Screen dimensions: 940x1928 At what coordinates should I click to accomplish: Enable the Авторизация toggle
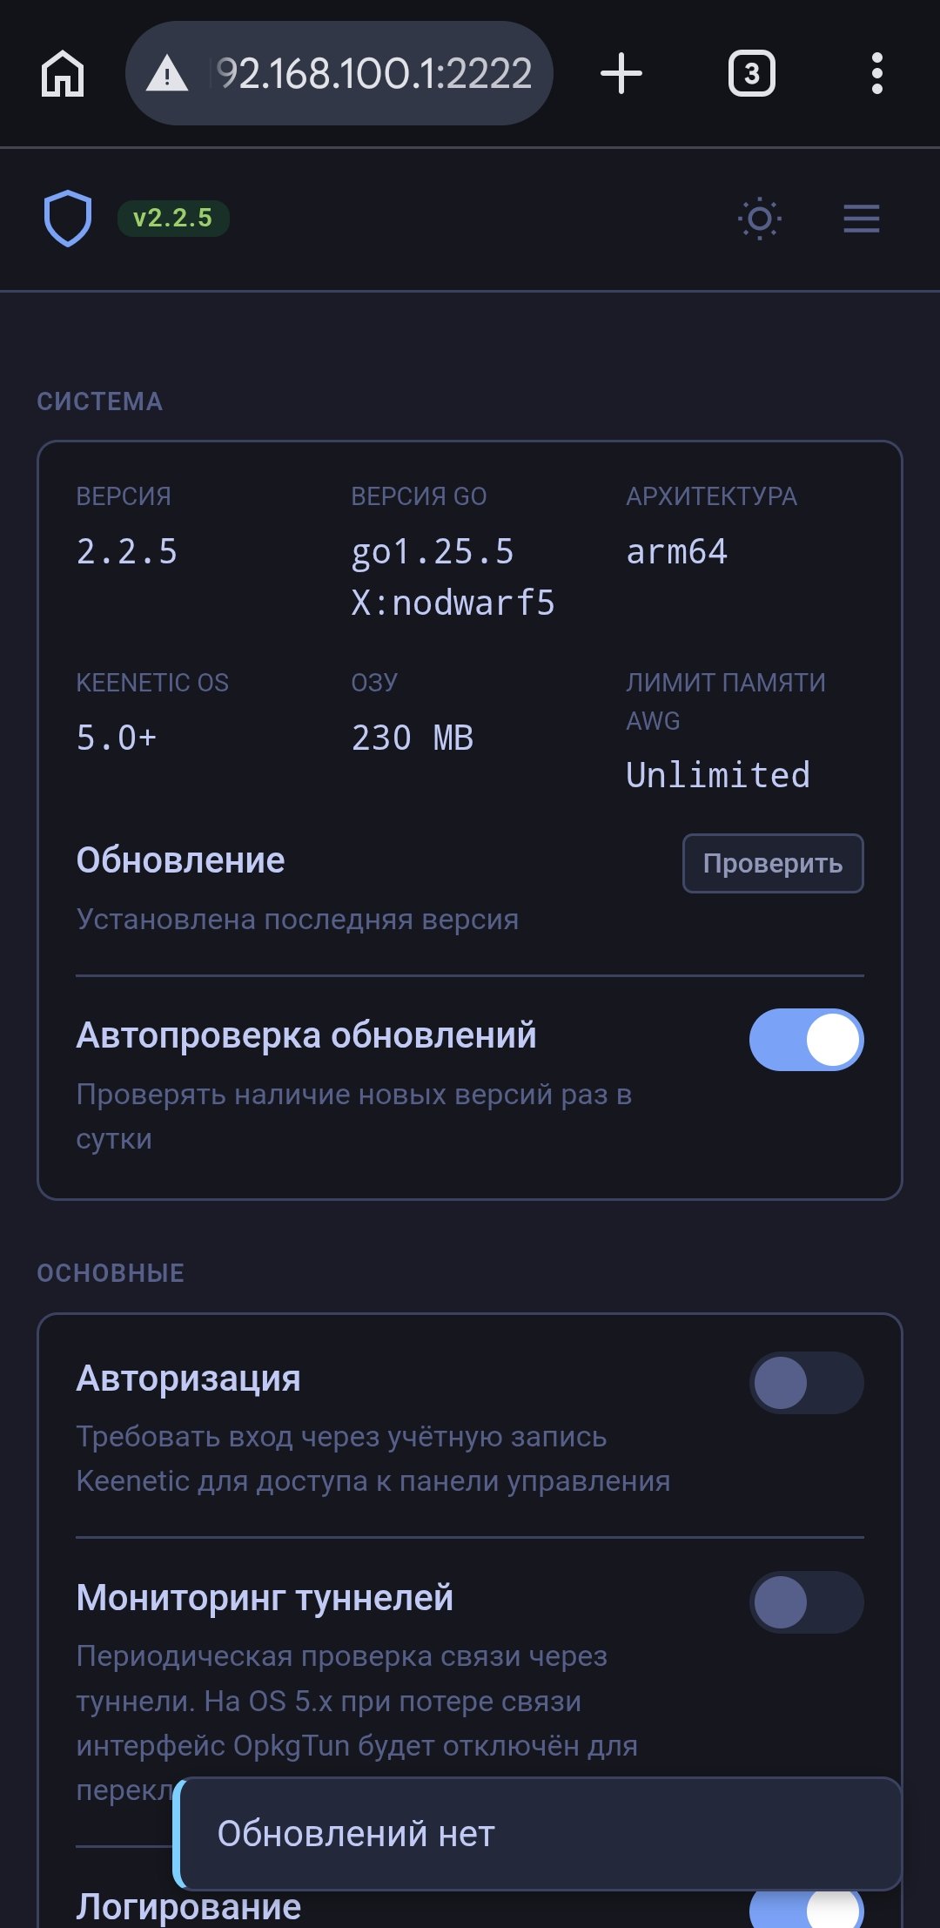click(x=806, y=1383)
